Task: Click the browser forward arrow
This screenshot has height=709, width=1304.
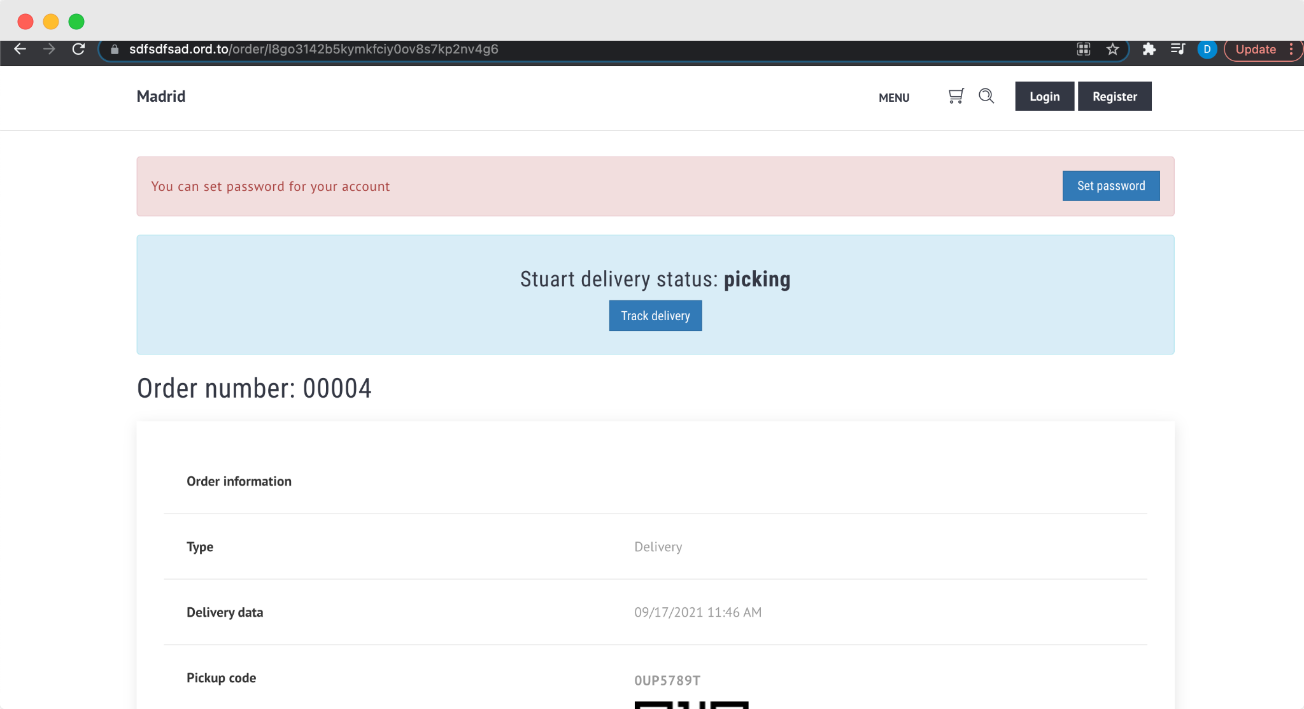Action: pos(49,49)
